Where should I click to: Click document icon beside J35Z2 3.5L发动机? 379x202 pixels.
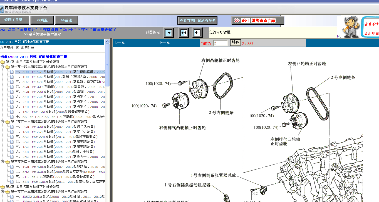tap(12, 197)
